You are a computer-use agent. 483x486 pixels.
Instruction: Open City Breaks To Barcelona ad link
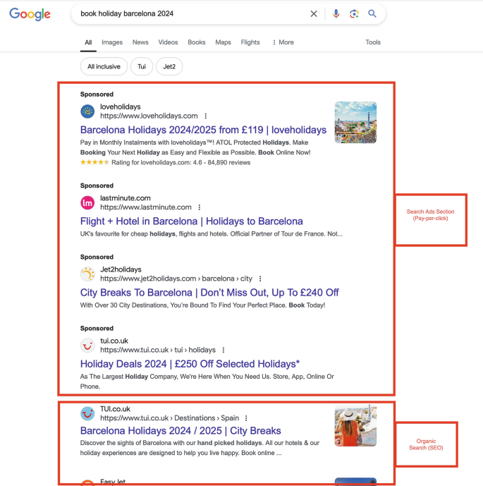209,293
